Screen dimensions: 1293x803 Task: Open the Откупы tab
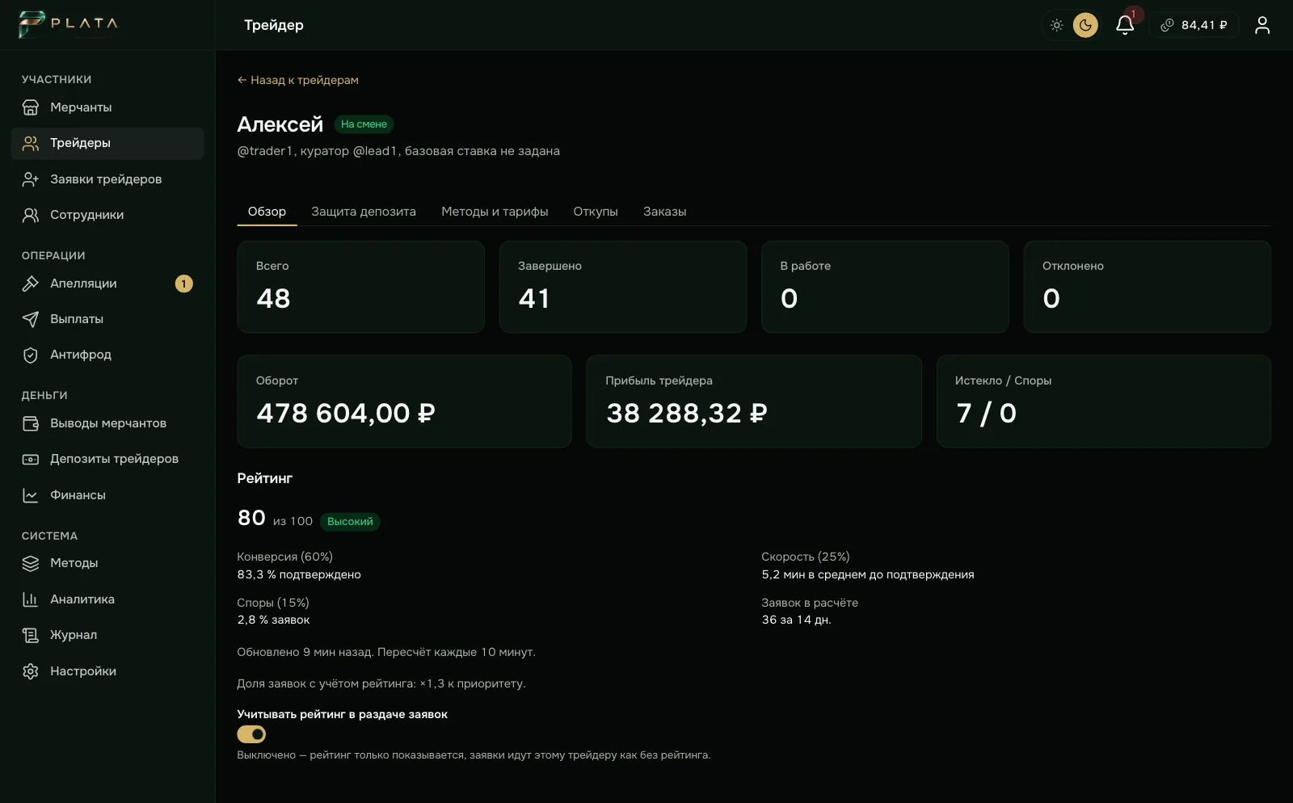click(596, 212)
